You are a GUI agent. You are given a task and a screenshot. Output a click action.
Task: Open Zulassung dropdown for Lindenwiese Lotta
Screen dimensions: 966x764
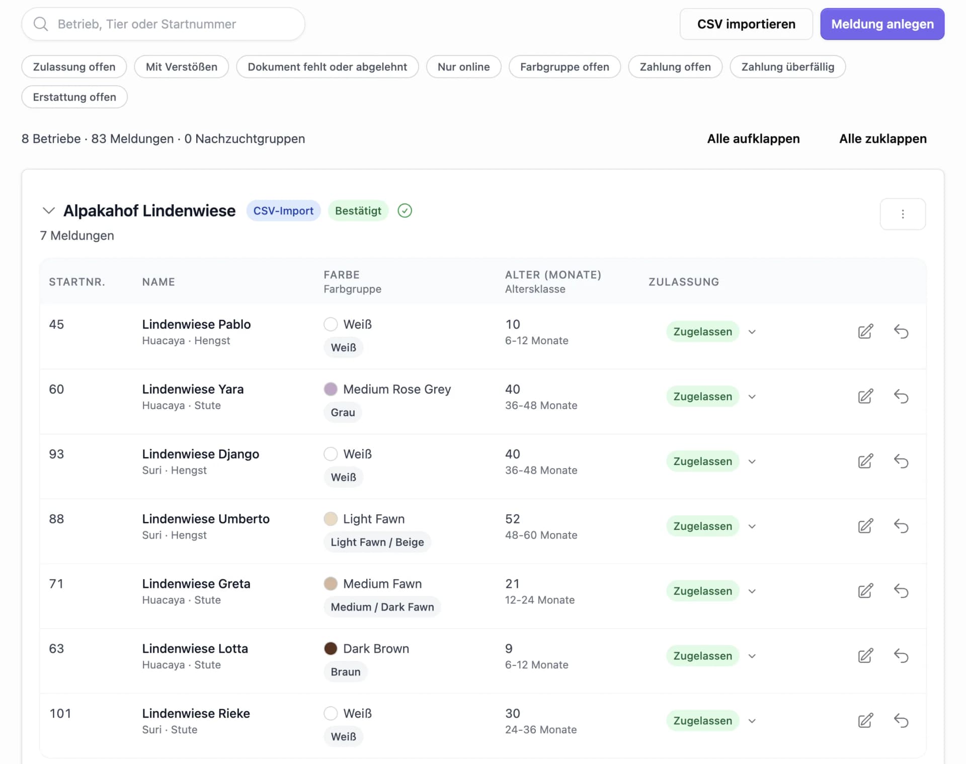click(x=752, y=656)
